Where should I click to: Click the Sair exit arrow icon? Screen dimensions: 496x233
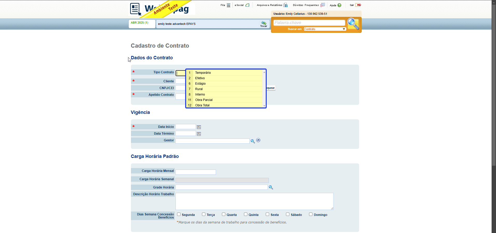click(358, 5)
